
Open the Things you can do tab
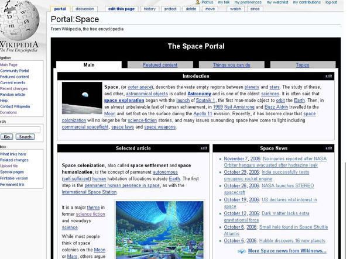coord(231,65)
